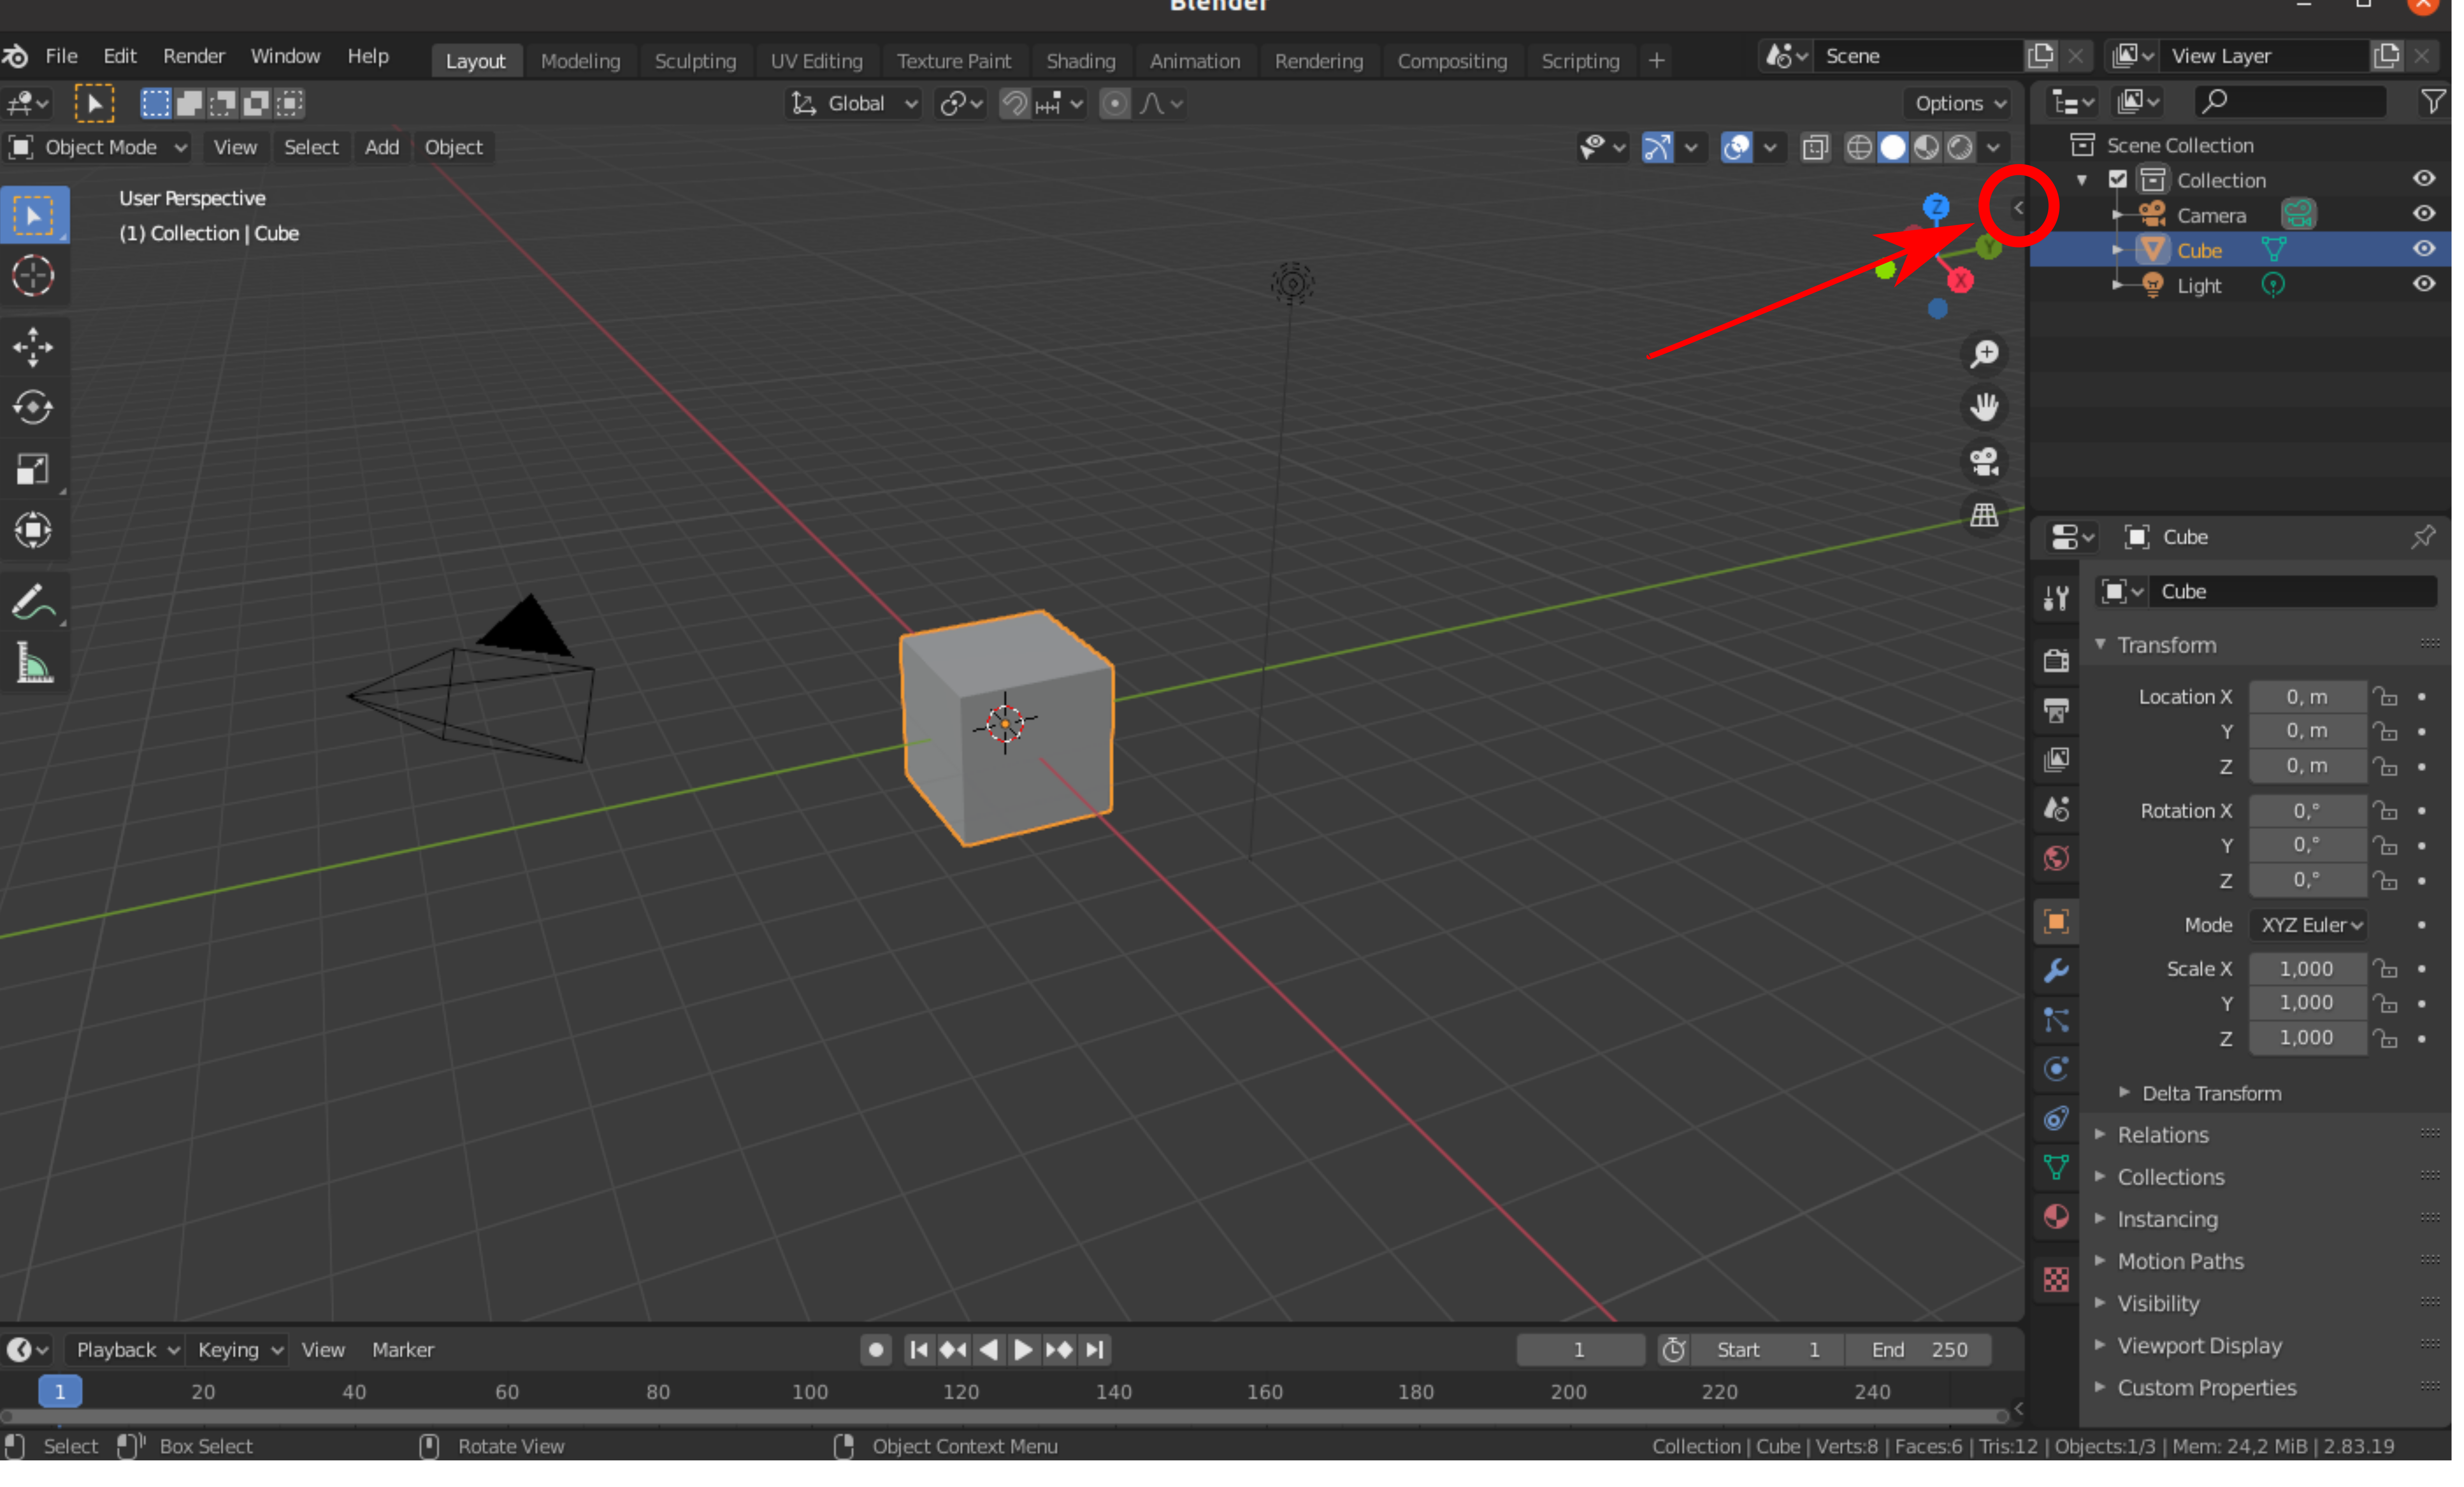Toggle auto keying record button in timeline
2464x1487 pixels.
point(876,1350)
